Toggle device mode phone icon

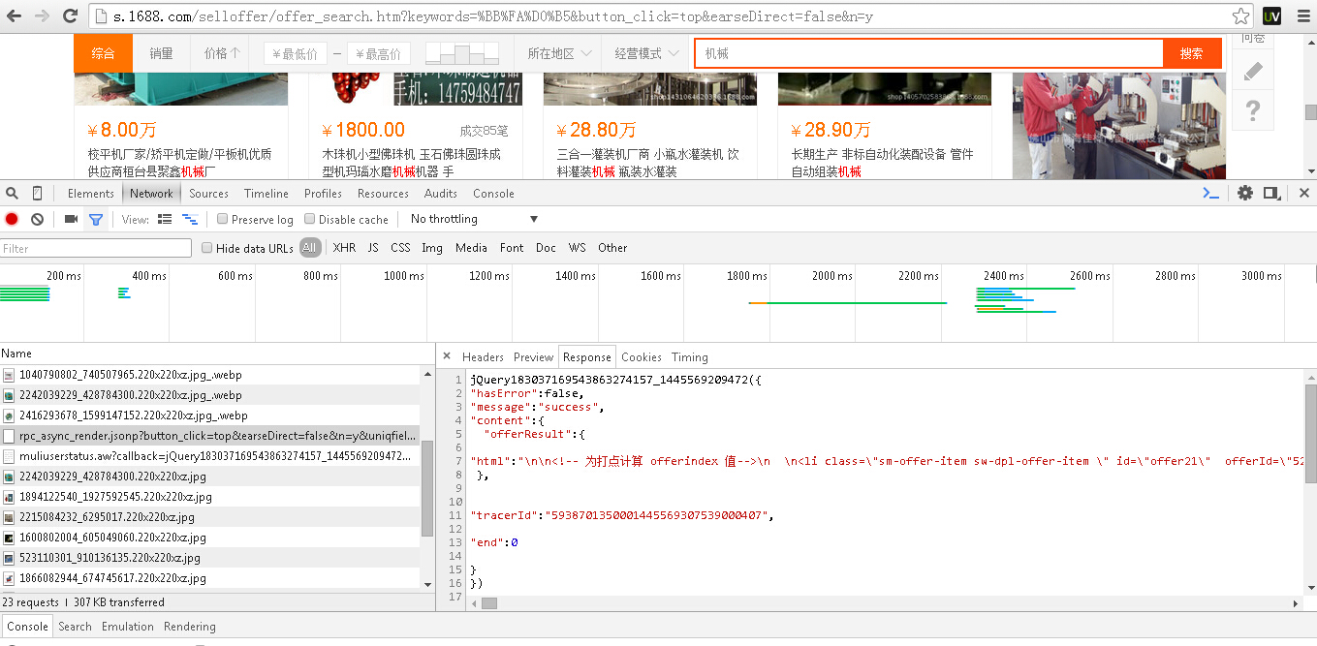point(37,194)
